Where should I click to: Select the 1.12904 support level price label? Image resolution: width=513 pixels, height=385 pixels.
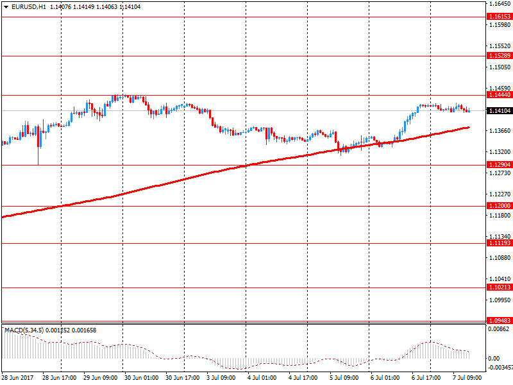pyautogui.click(x=500, y=165)
